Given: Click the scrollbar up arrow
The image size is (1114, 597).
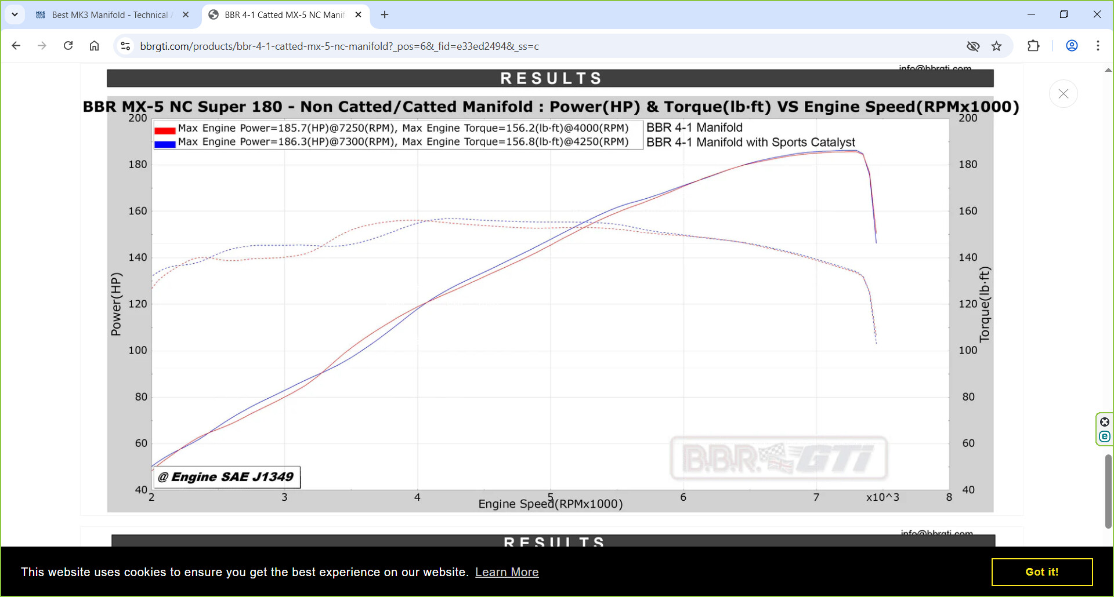Looking at the screenshot, I should click(1108, 70).
